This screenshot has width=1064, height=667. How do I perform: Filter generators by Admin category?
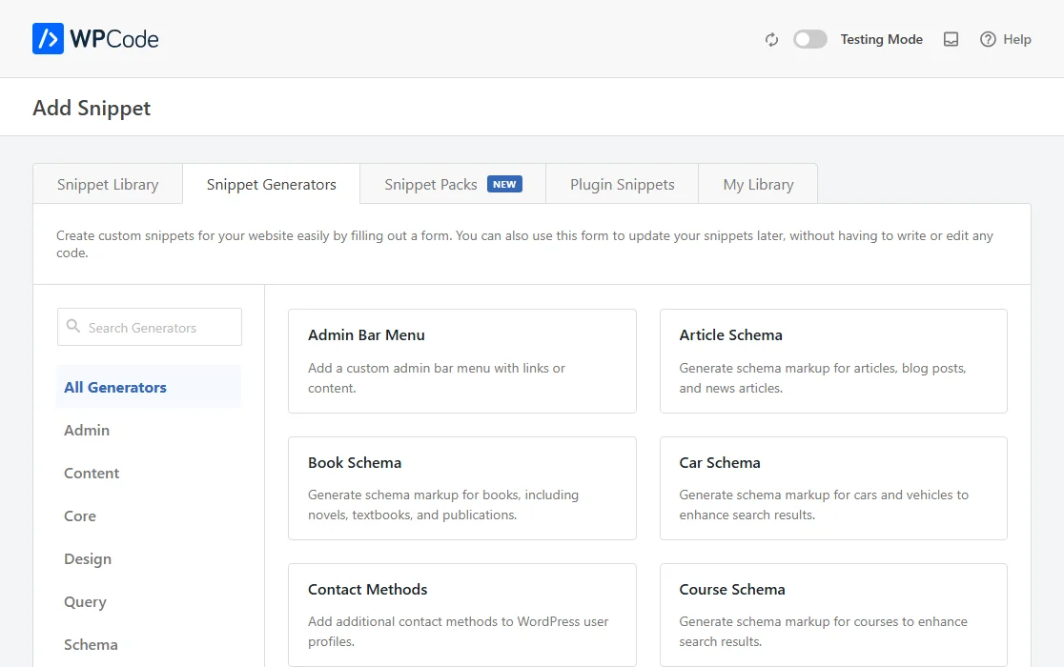coord(86,431)
